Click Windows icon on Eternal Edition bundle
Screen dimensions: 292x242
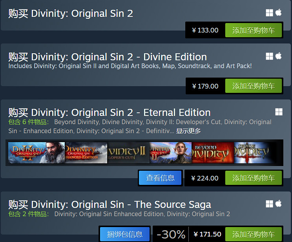[279, 112]
